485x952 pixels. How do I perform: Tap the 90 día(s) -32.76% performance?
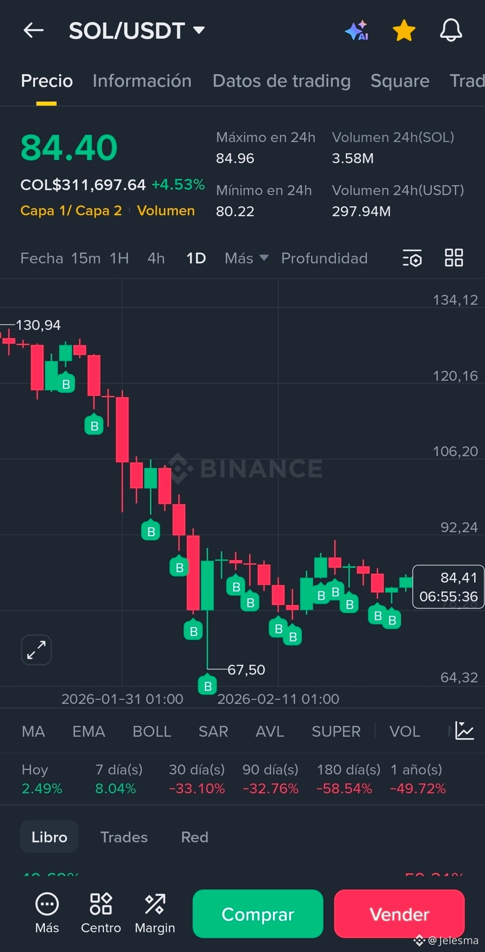(270, 779)
